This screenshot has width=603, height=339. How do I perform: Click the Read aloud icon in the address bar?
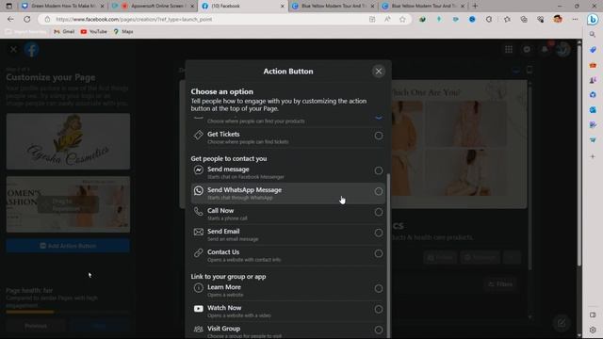click(387, 19)
